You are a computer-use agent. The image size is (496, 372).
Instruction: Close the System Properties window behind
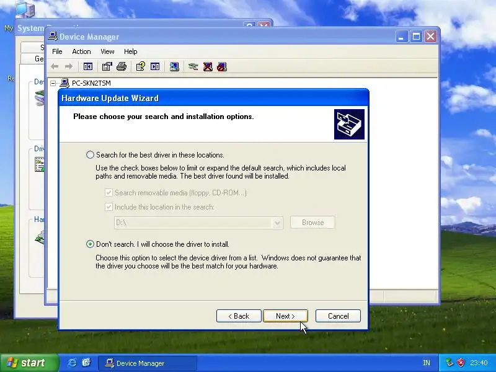263,25
